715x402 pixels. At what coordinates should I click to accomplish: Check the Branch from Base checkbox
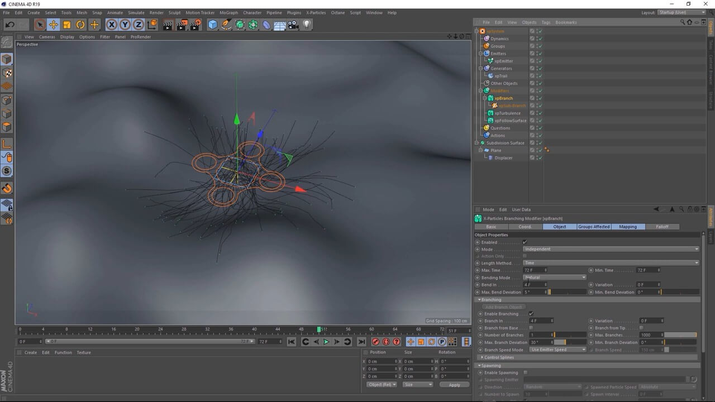[x=531, y=328]
